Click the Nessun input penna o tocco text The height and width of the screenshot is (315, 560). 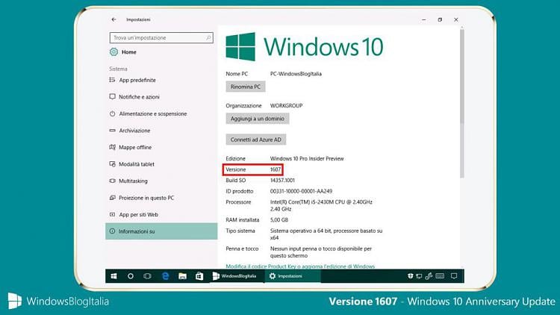(321, 252)
